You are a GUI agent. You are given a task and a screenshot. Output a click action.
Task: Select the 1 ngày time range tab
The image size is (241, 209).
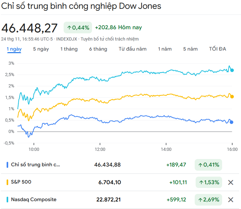pyautogui.click(x=14, y=49)
